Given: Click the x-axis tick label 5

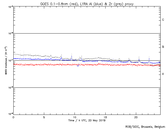Looking at the screenshot, I should click(44, 117).
